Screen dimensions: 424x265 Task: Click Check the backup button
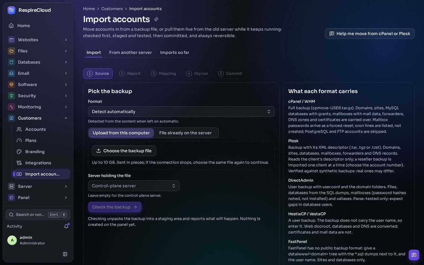(x=115, y=207)
